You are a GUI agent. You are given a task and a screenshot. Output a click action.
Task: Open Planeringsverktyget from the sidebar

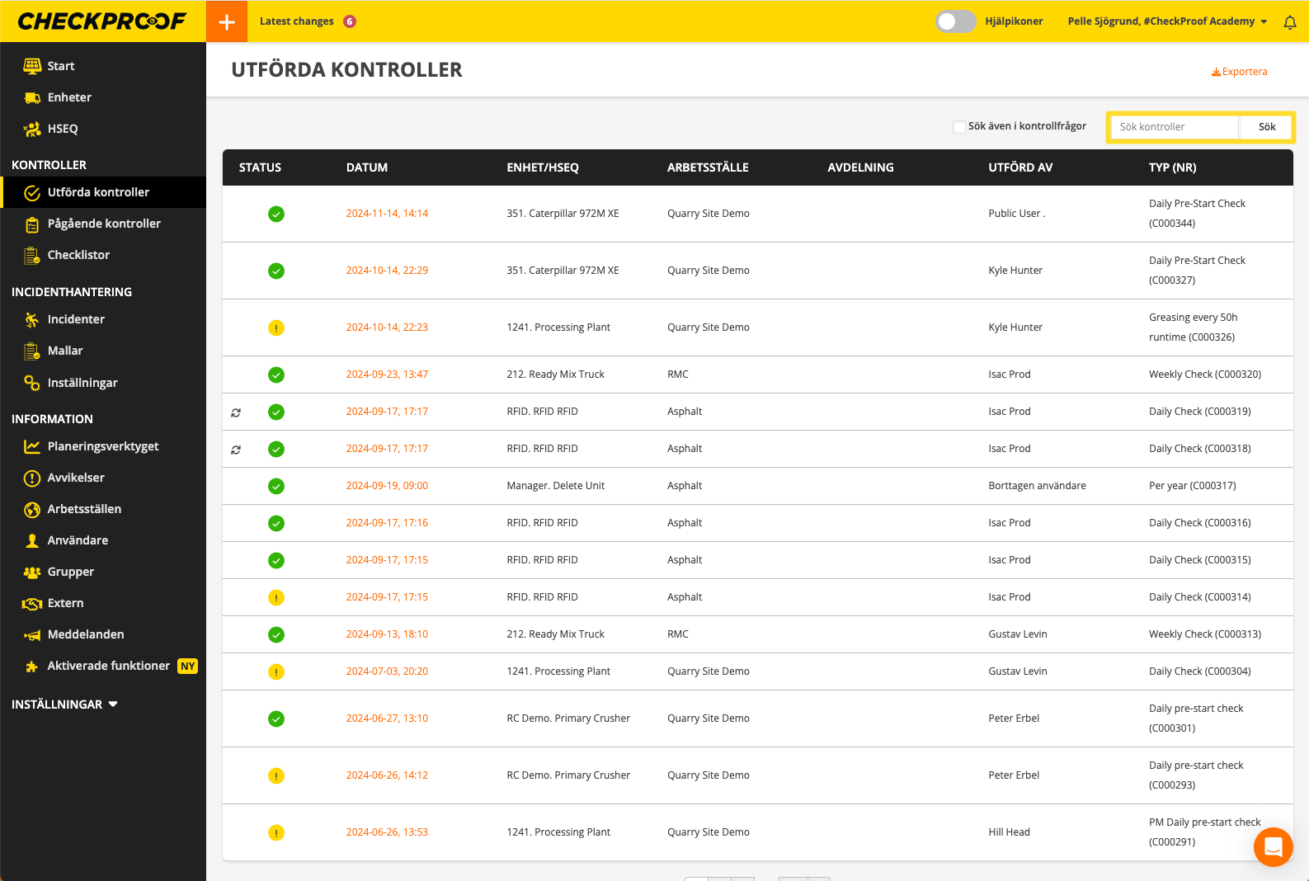pyautogui.click(x=103, y=446)
